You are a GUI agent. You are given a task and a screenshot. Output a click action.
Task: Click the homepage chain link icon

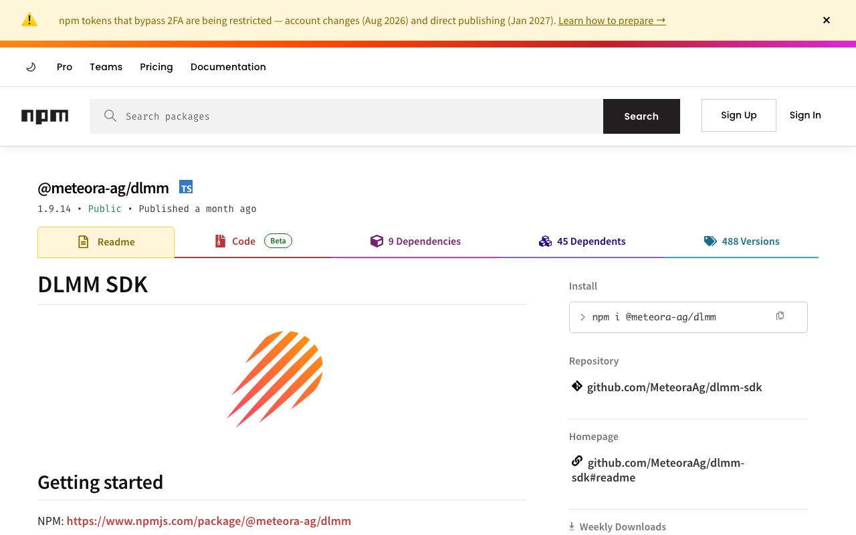click(577, 461)
